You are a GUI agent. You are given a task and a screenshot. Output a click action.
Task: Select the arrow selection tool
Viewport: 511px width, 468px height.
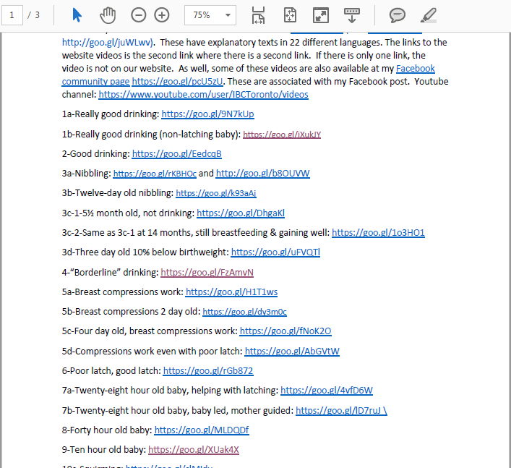(x=77, y=15)
